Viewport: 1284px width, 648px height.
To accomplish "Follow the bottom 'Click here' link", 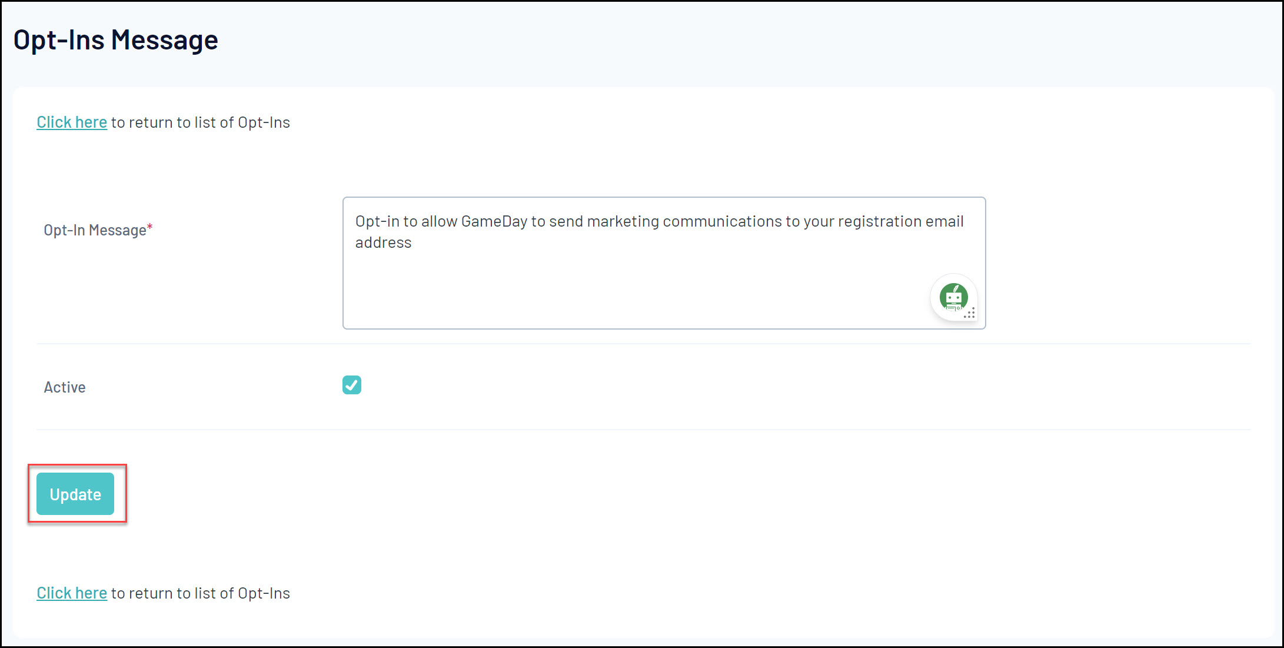I will pos(72,593).
